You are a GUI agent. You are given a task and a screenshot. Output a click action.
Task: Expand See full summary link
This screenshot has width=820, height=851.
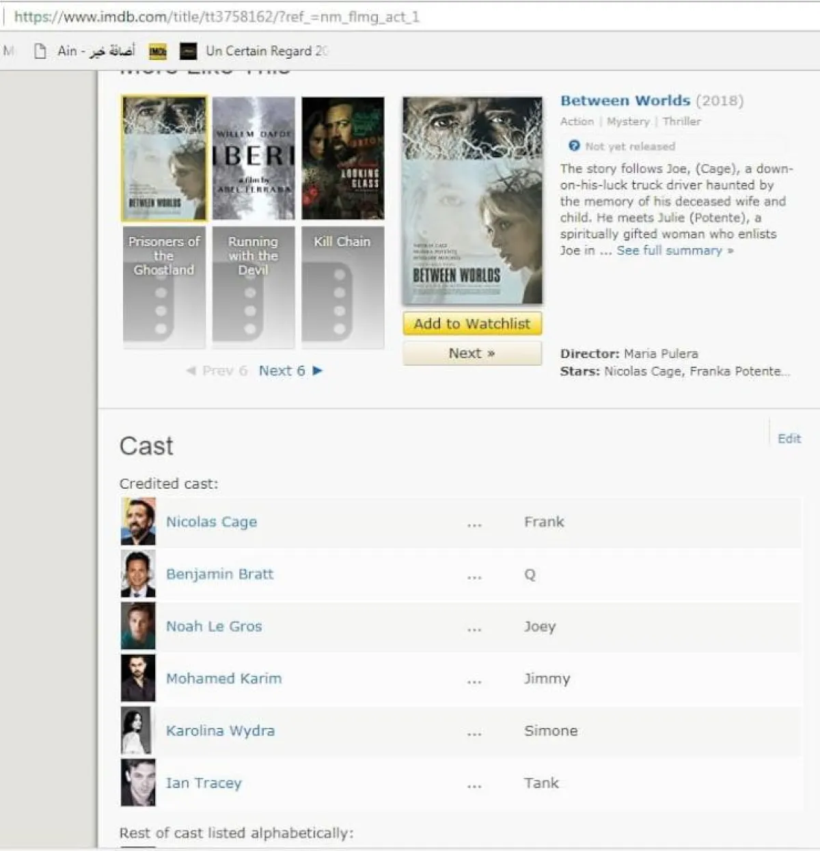[x=674, y=250]
